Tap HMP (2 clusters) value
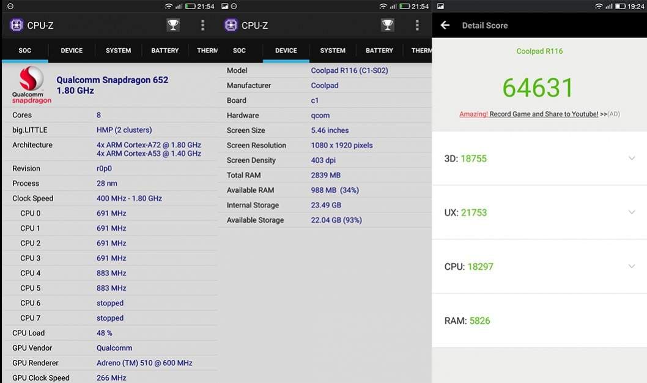Image resolution: width=647 pixels, height=383 pixels. coord(124,130)
